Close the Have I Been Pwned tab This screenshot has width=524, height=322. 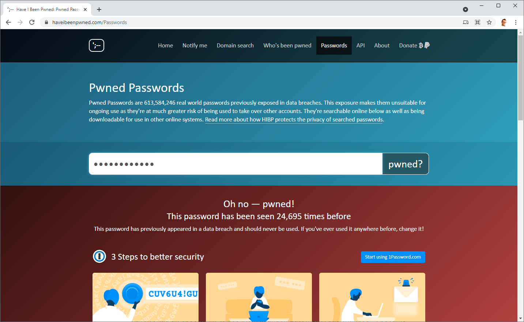click(85, 9)
